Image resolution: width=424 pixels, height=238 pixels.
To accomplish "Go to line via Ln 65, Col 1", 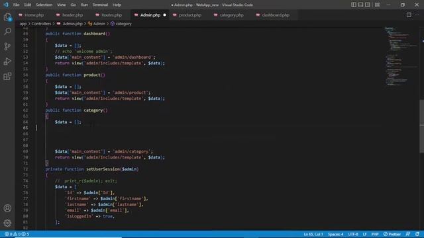I will 313,234.
